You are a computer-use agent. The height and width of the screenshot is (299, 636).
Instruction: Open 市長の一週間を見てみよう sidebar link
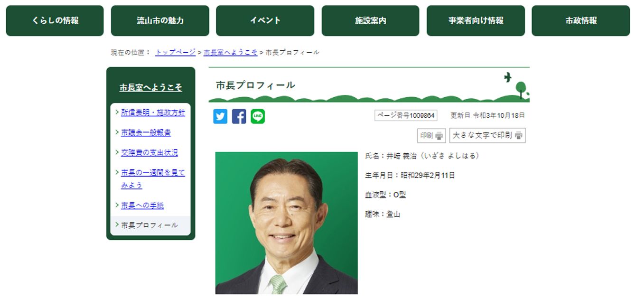(153, 179)
